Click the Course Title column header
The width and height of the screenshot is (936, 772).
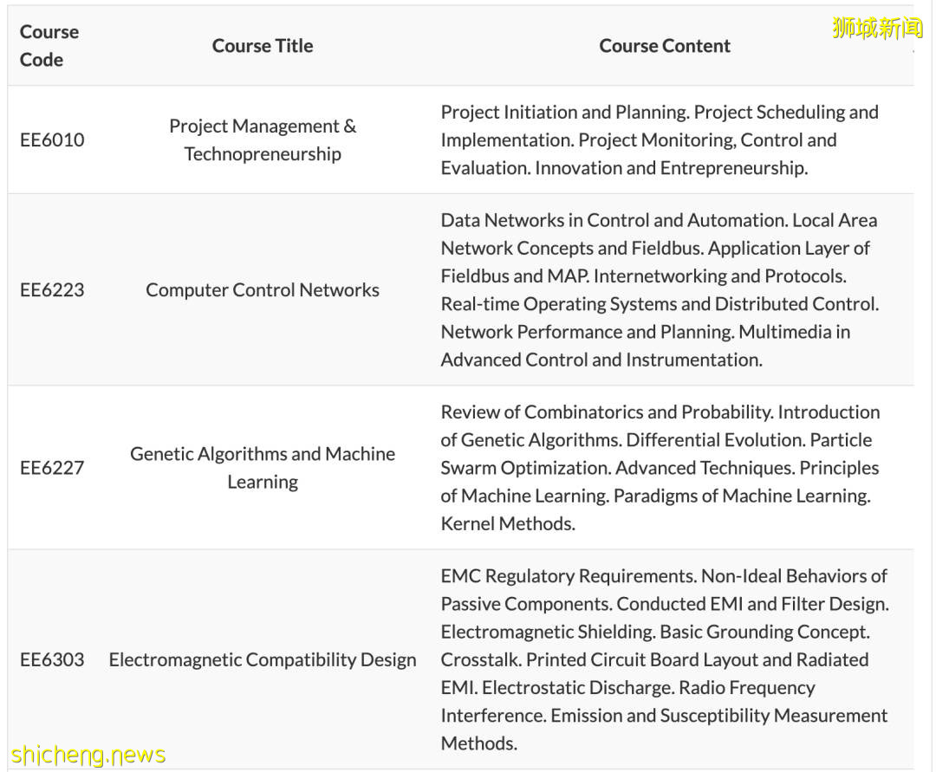(x=263, y=46)
